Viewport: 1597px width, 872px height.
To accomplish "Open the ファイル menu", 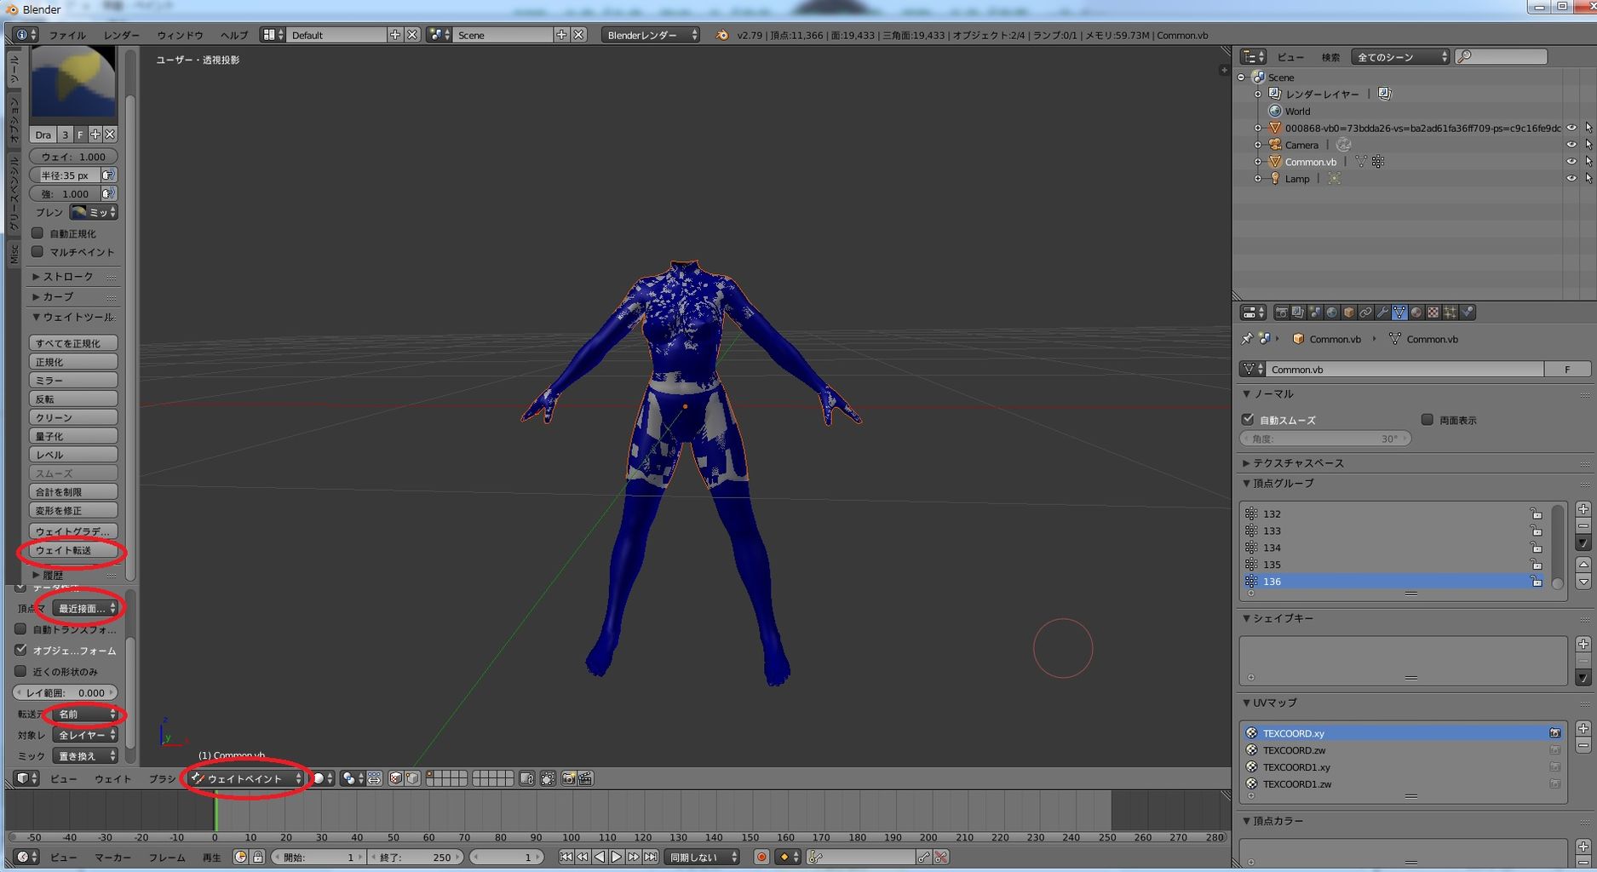I will pos(66,35).
